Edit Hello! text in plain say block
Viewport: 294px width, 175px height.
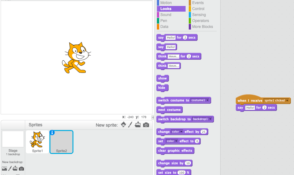171,47
